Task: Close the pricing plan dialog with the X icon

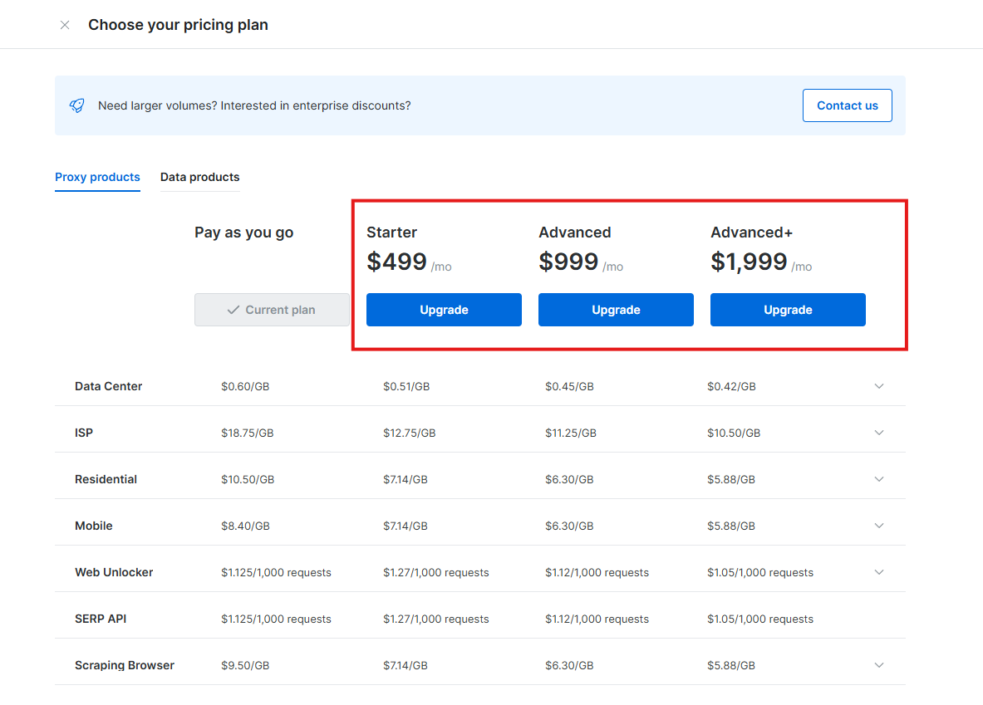Action: 65,25
